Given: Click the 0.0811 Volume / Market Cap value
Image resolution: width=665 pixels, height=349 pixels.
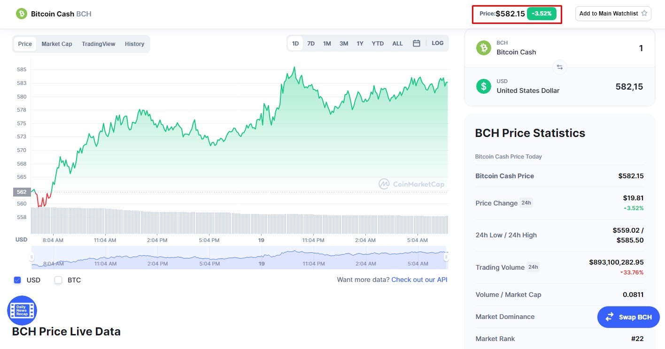Looking at the screenshot, I should (x=633, y=295).
